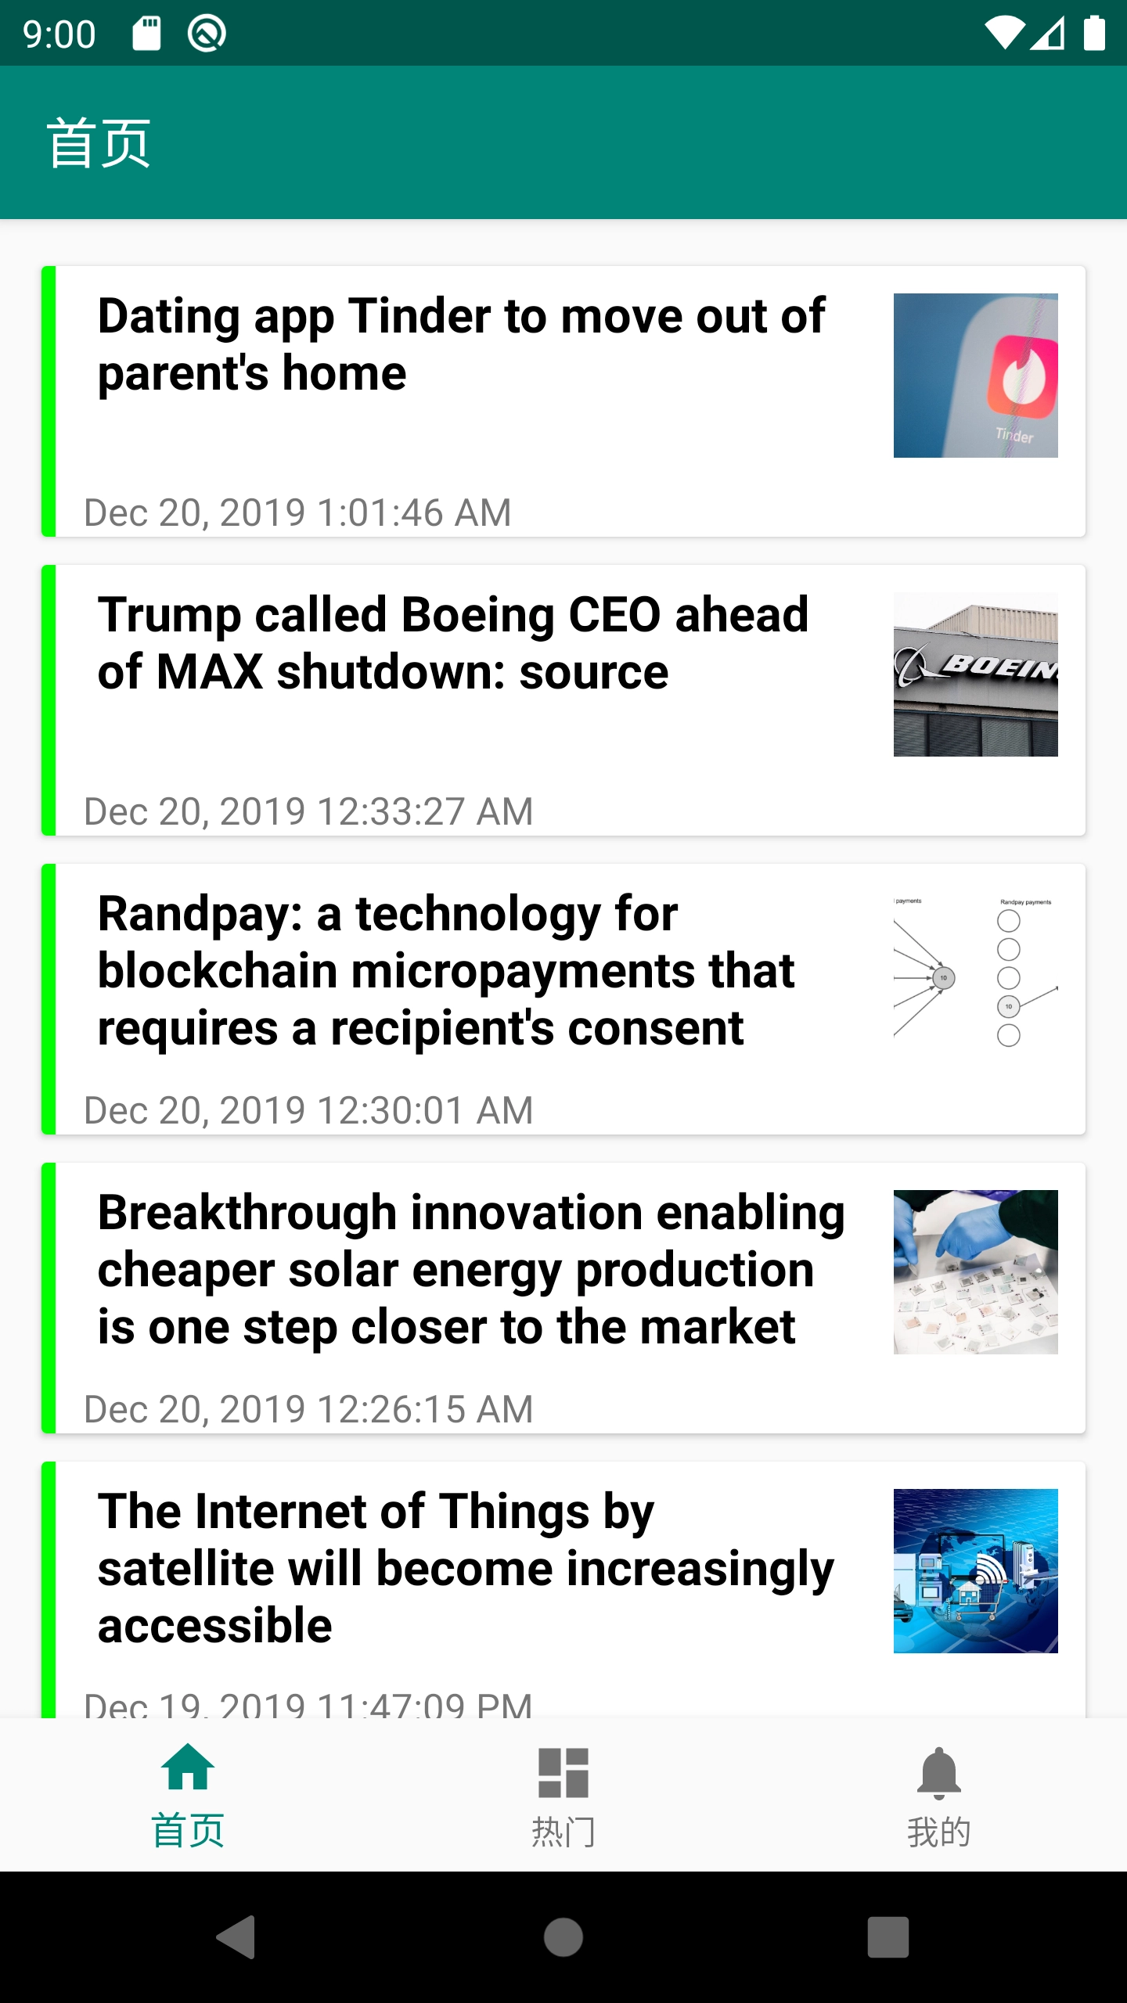Tap the Boeing building thumbnail
The height and width of the screenshot is (2003, 1127).
click(x=975, y=674)
